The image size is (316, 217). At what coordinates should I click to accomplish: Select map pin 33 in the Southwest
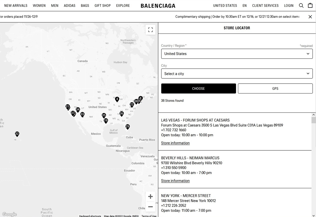82,115
